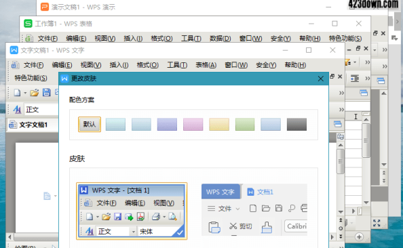403x248 pixels.
Task: Close the 更改皮肤 dialog
Action: coord(320,79)
